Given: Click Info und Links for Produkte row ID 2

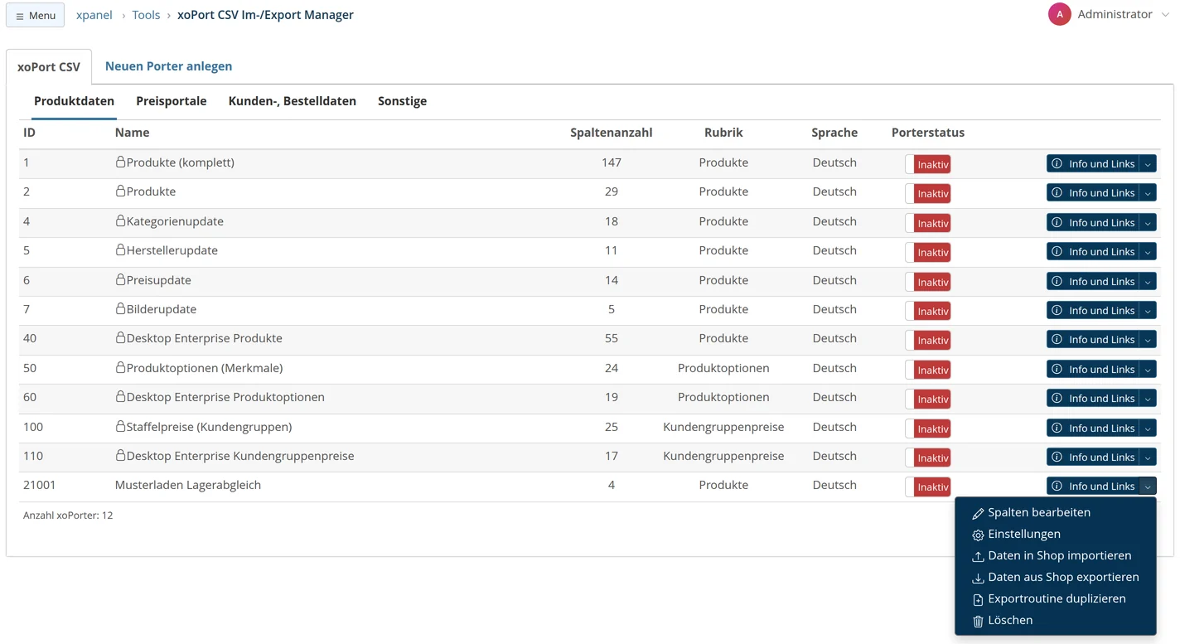Looking at the screenshot, I should click(x=1093, y=193).
